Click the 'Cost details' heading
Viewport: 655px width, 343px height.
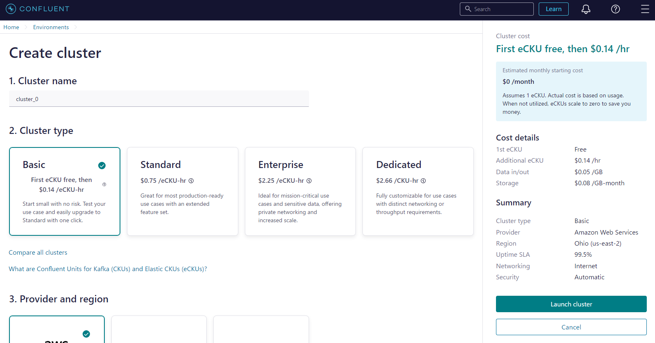pyautogui.click(x=517, y=138)
